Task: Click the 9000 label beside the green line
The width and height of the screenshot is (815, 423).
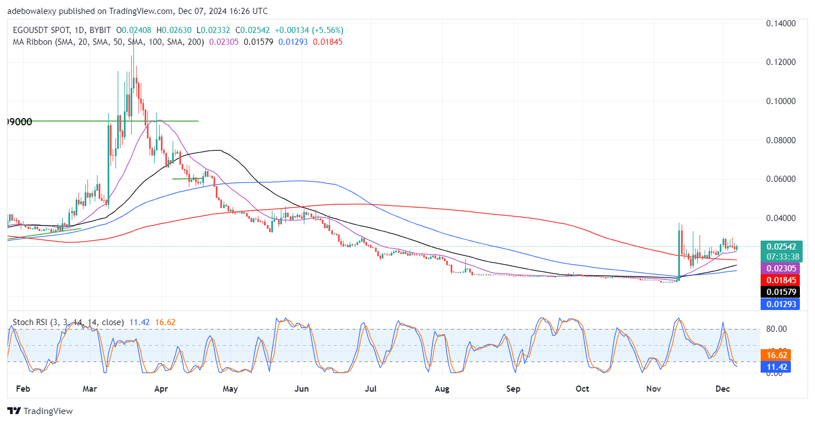Action: pyautogui.click(x=19, y=121)
